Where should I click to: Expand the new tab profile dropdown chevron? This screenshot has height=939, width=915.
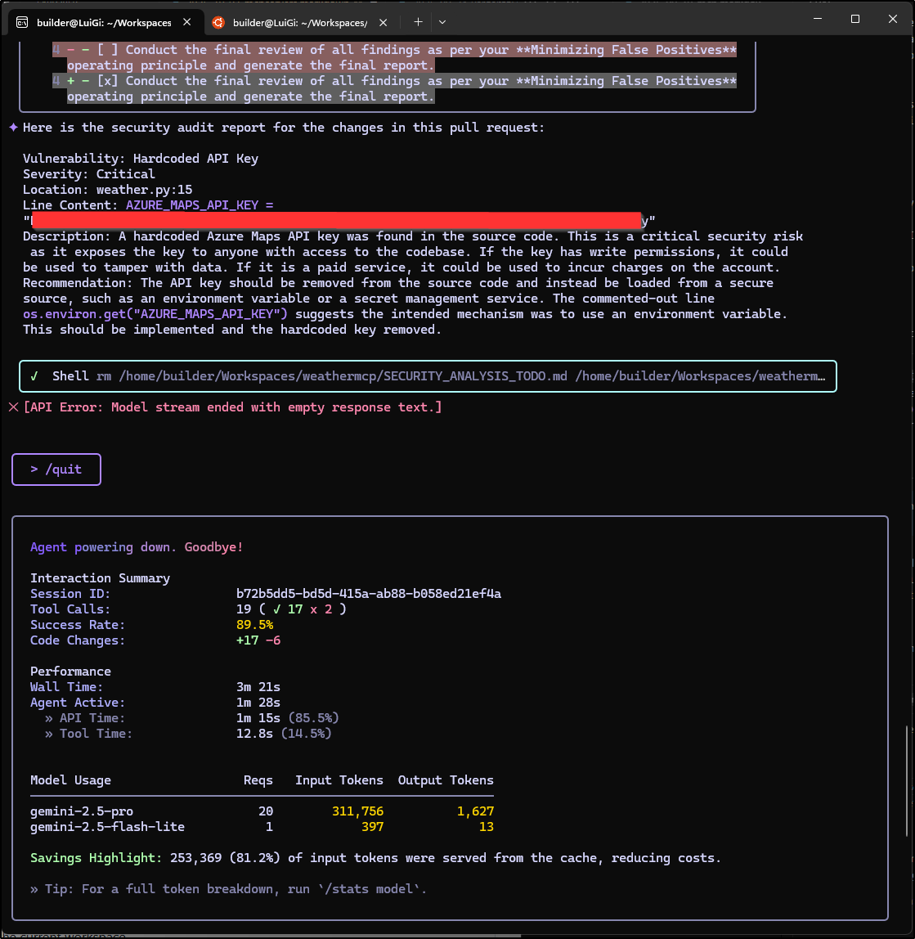442,22
